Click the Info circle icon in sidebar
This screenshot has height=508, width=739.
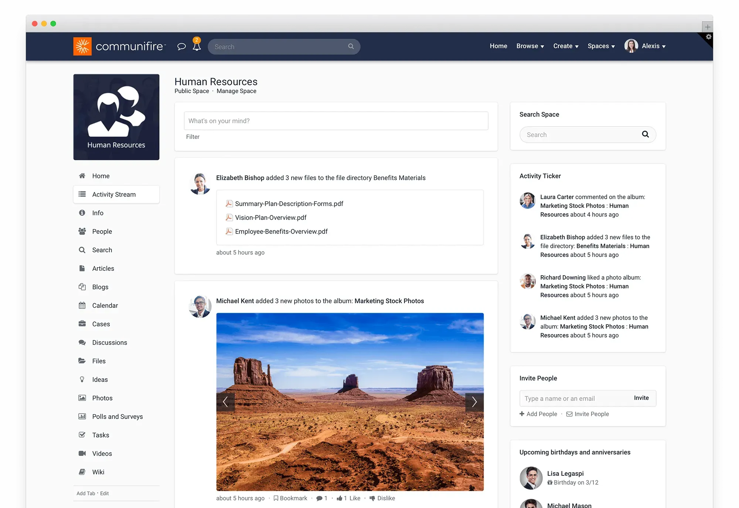(x=82, y=213)
